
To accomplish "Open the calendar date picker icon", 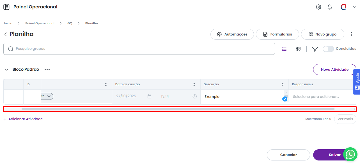I will (149, 96).
